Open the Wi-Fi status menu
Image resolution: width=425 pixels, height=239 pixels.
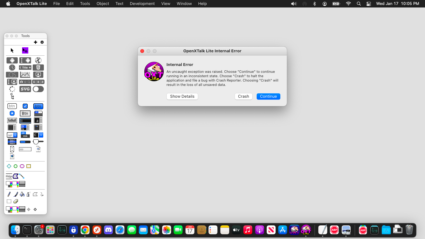pos(348,4)
